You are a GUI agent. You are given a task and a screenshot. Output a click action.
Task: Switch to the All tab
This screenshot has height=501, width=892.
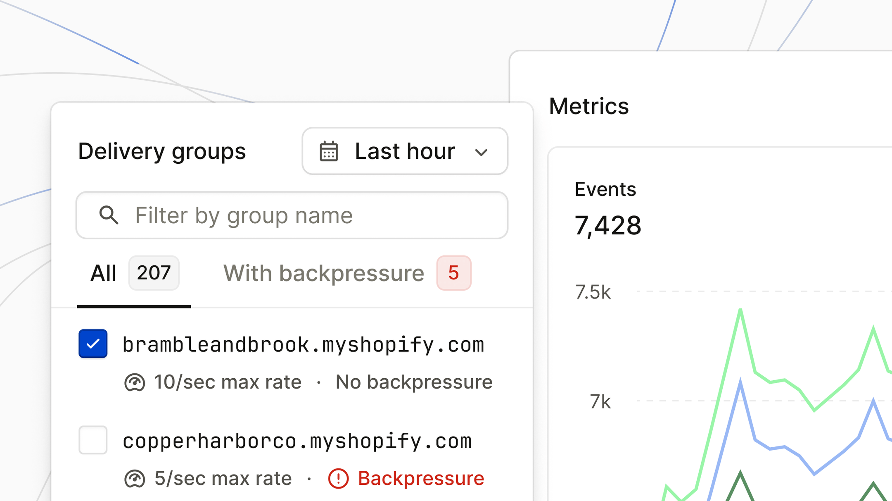(x=134, y=273)
